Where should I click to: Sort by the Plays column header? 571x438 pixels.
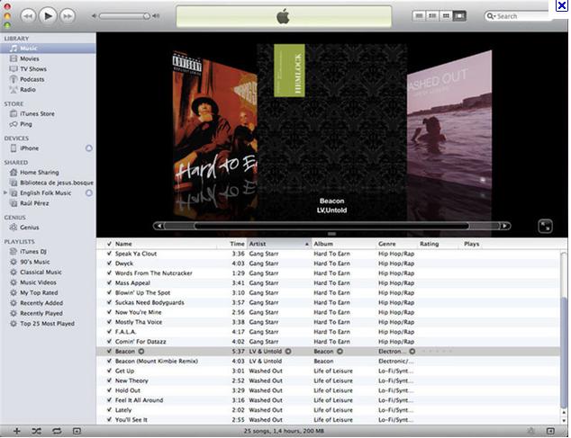click(x=471, y=244)
